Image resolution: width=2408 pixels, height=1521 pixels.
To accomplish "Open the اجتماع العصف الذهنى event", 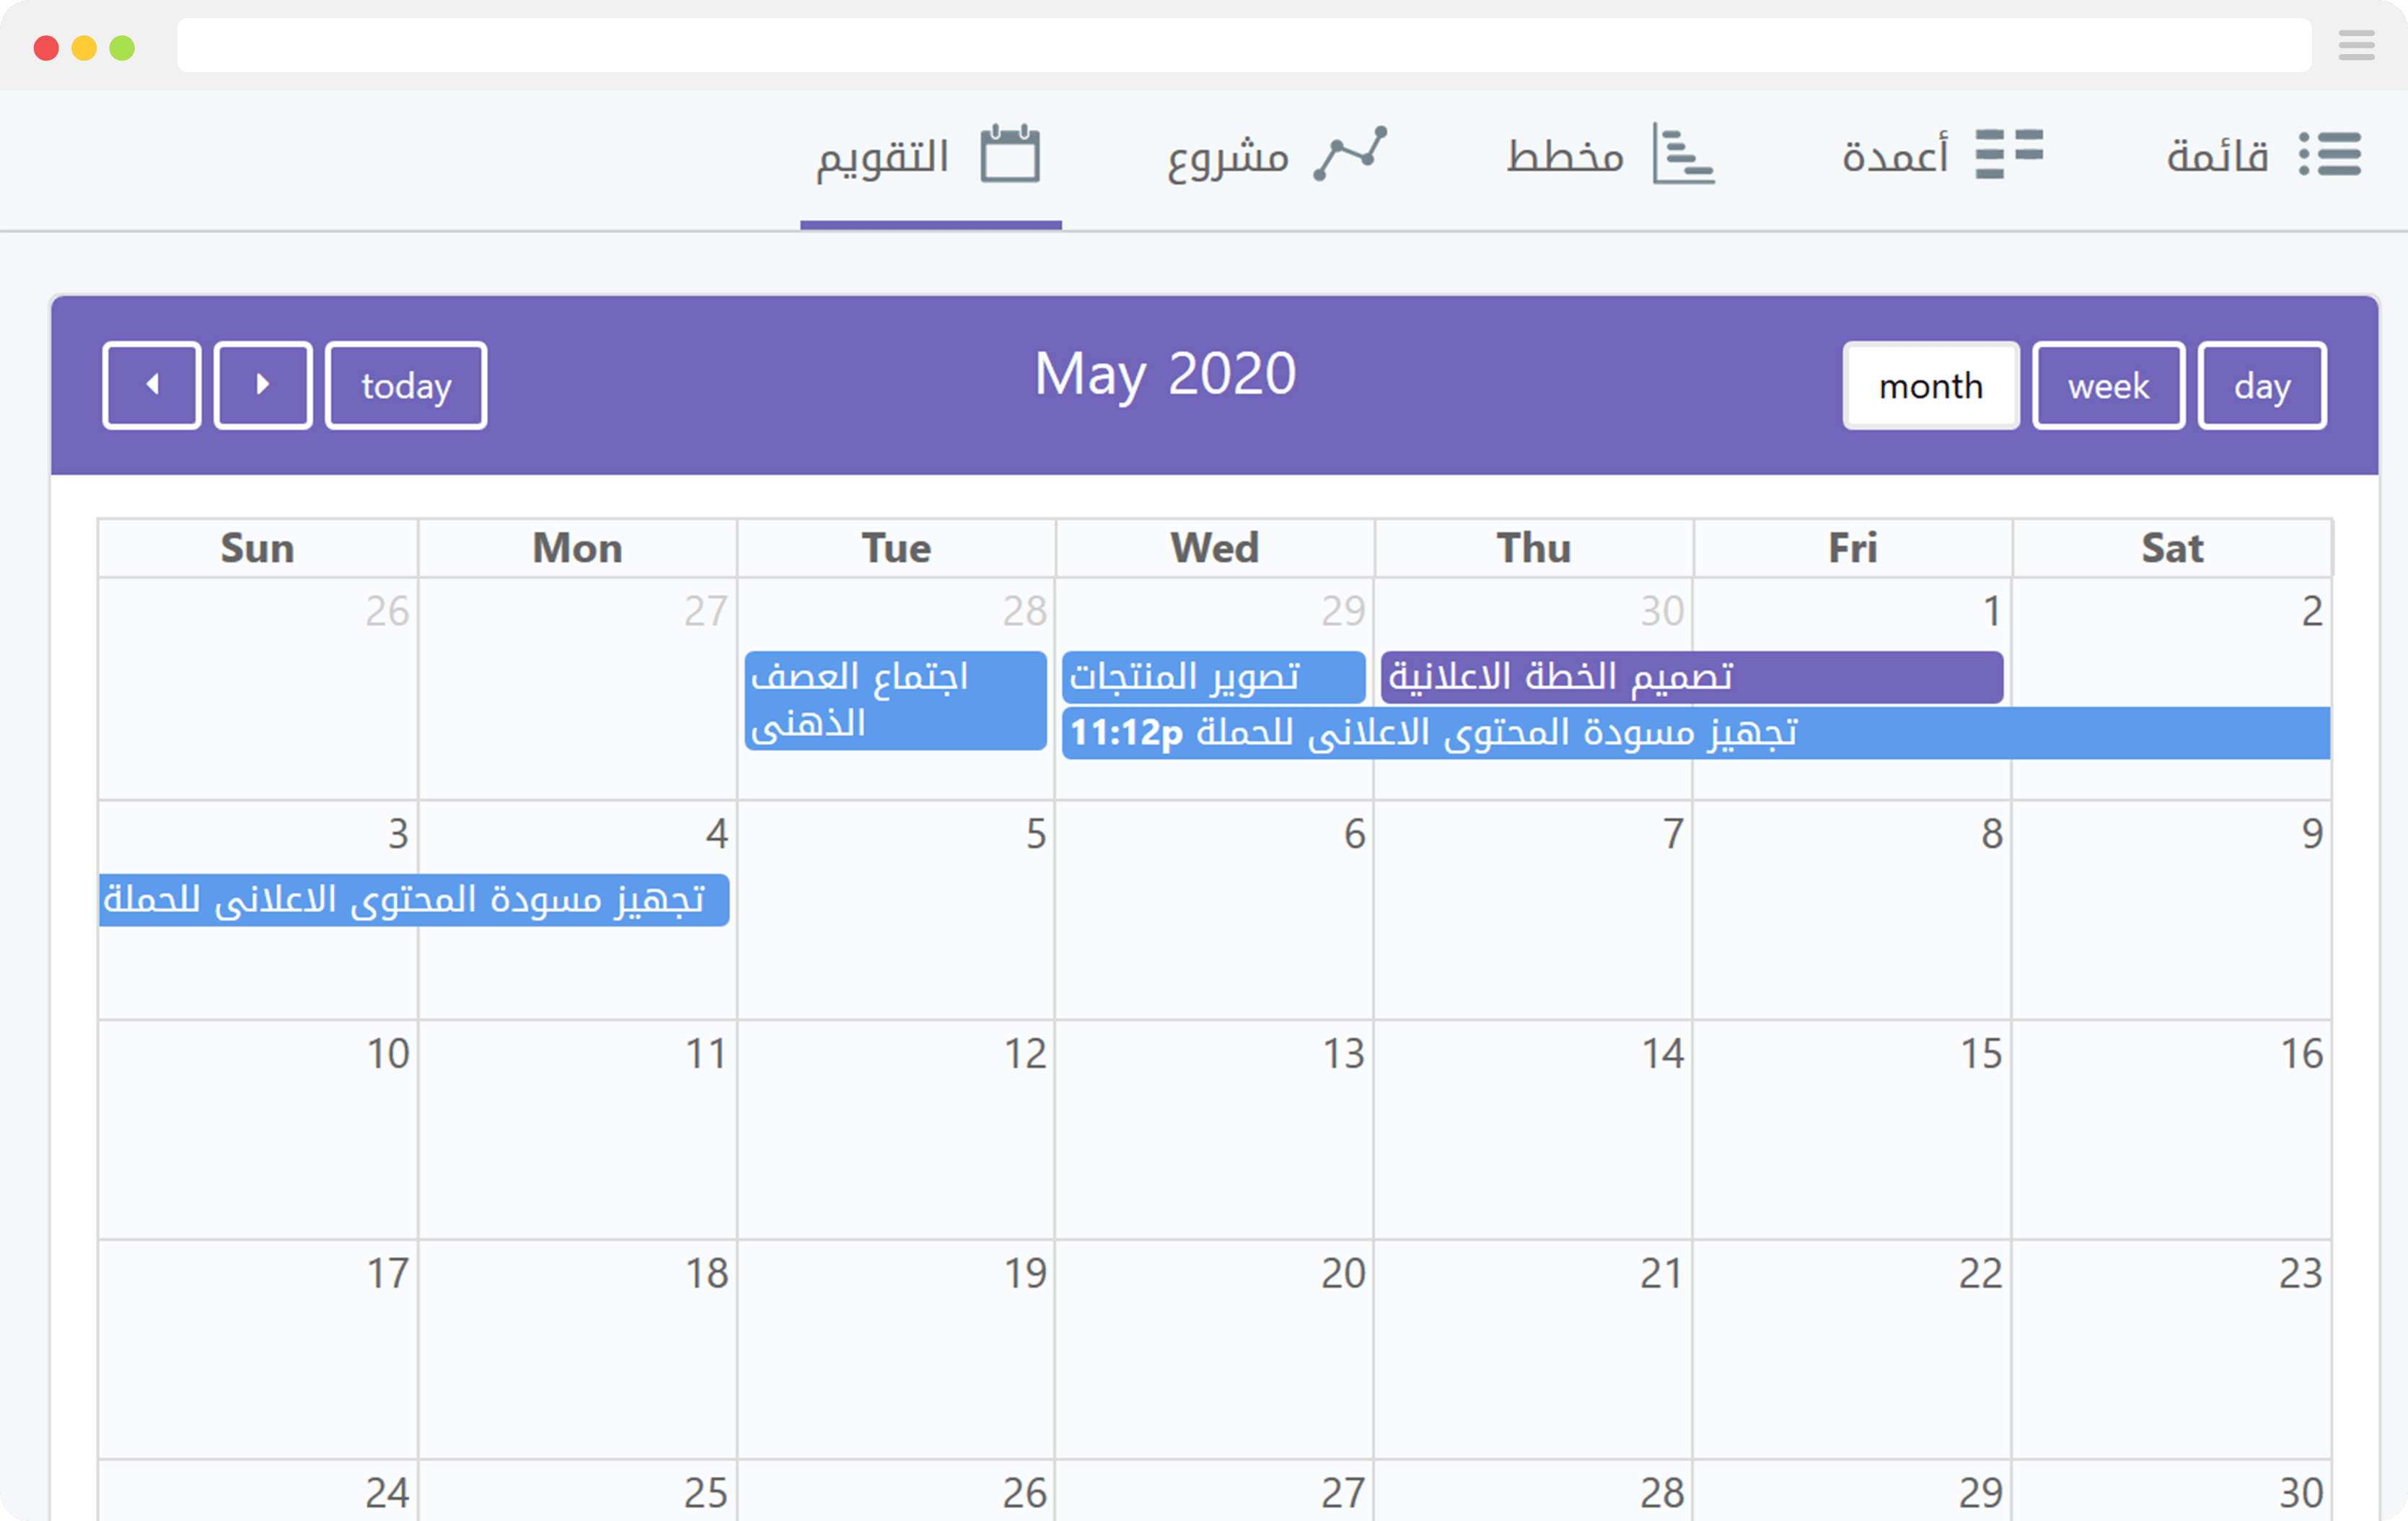I will tap(895, 699).
